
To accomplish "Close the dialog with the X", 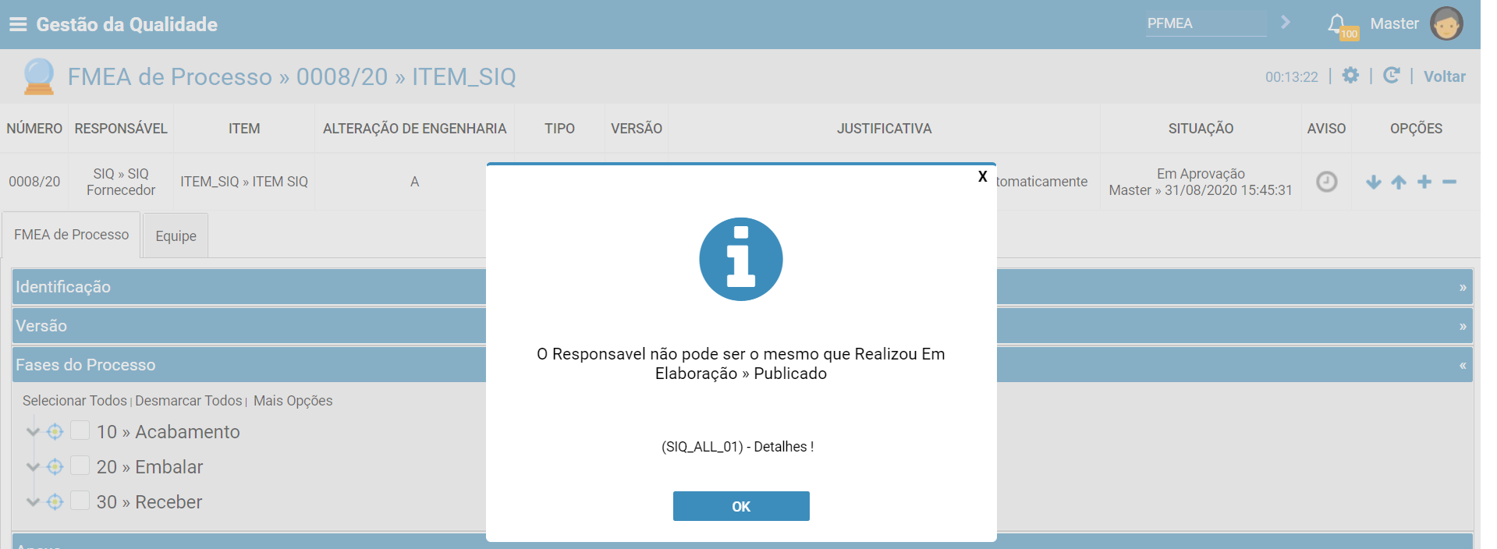I will (983, 176).
